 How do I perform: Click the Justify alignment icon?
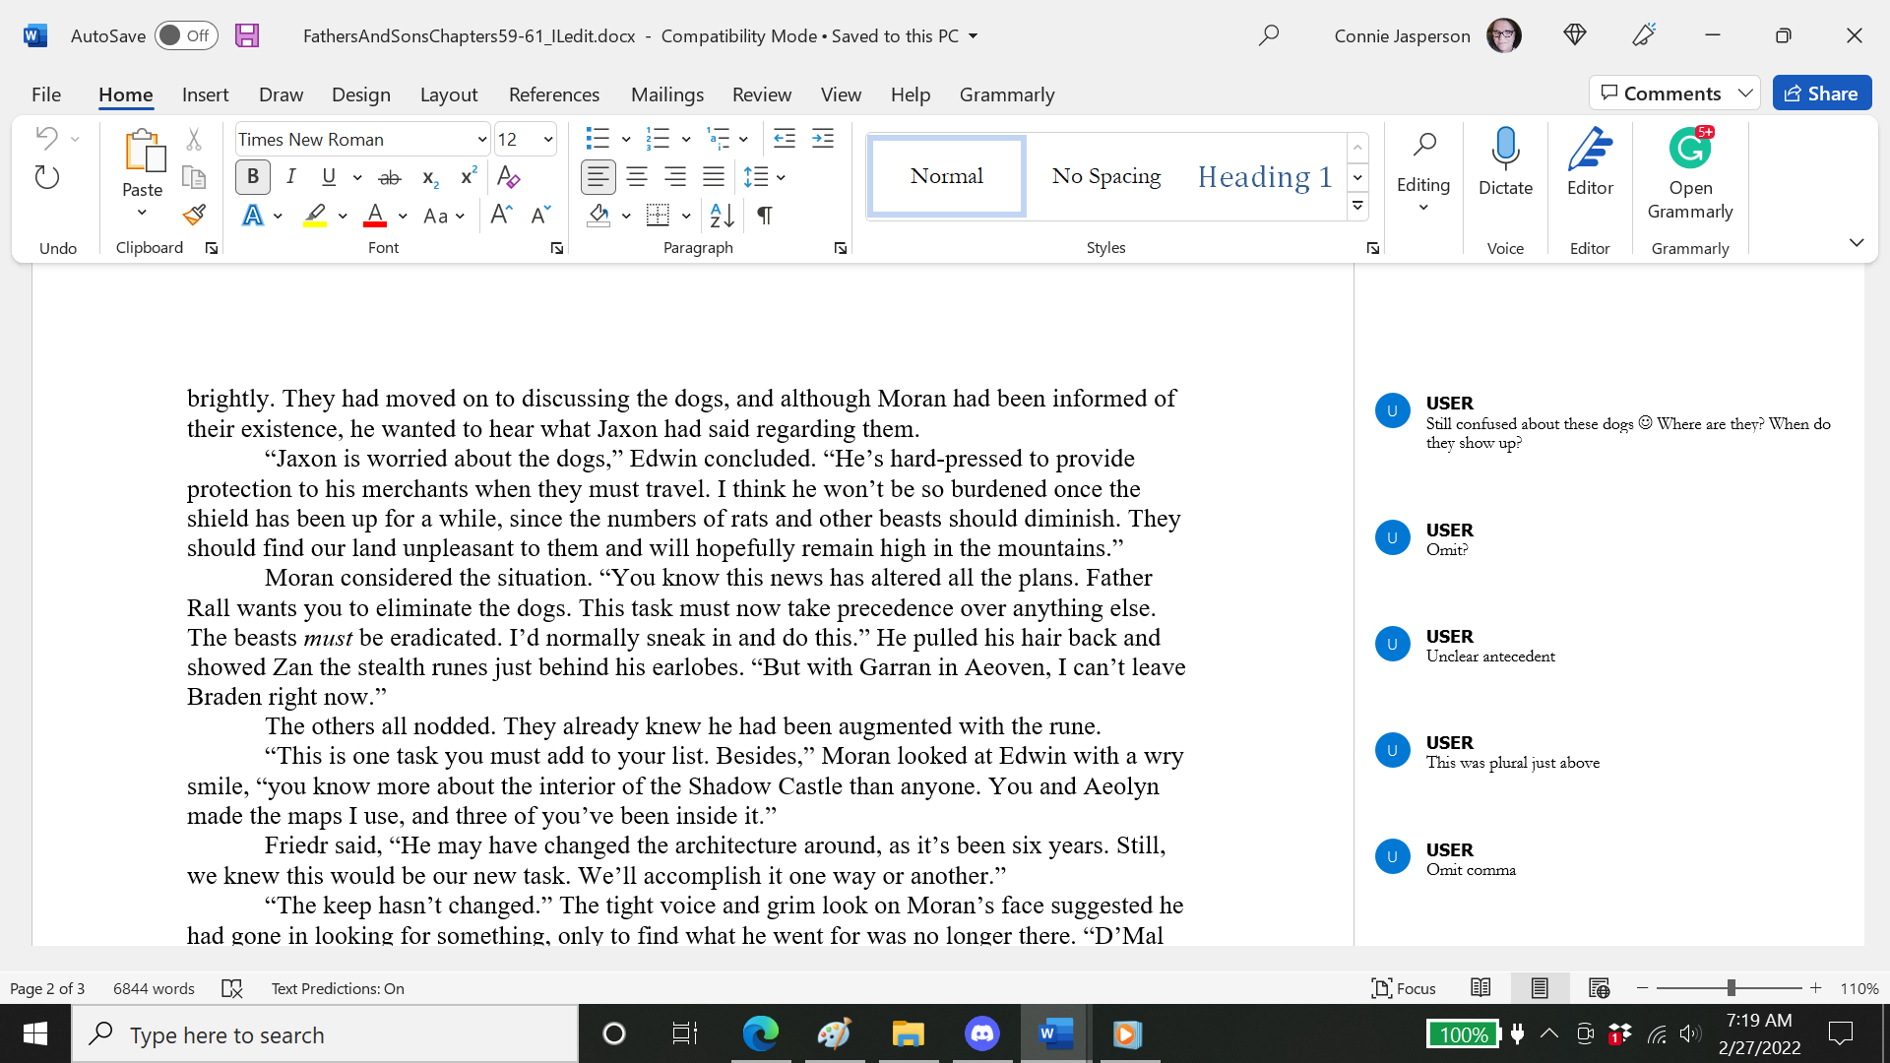click(x=714, y=177)
